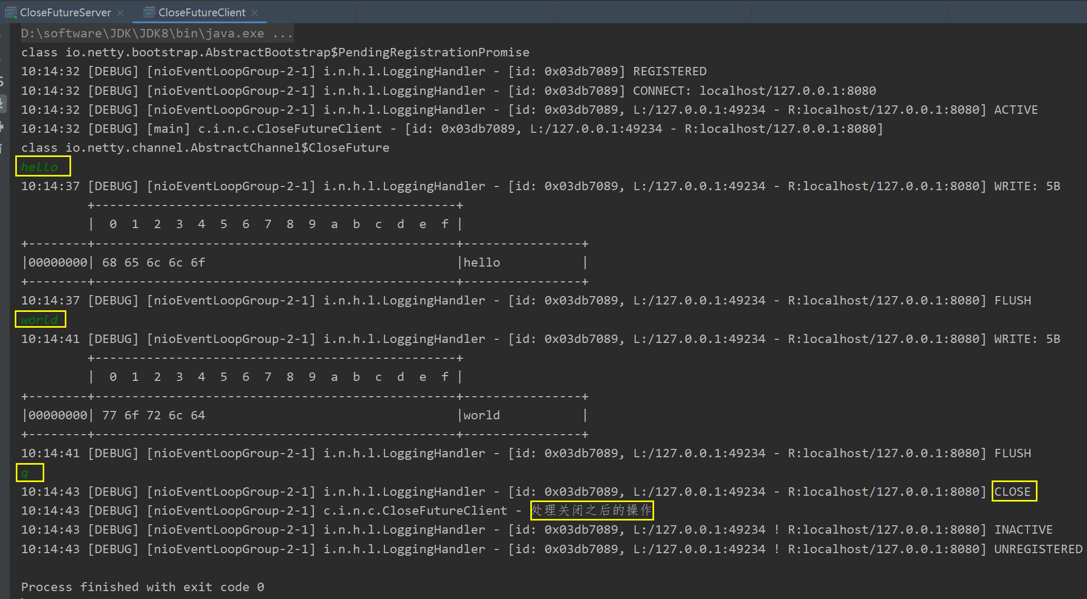
Task: Click the '处理关闭之后的操作' log message
Action: tap(591, 510)
